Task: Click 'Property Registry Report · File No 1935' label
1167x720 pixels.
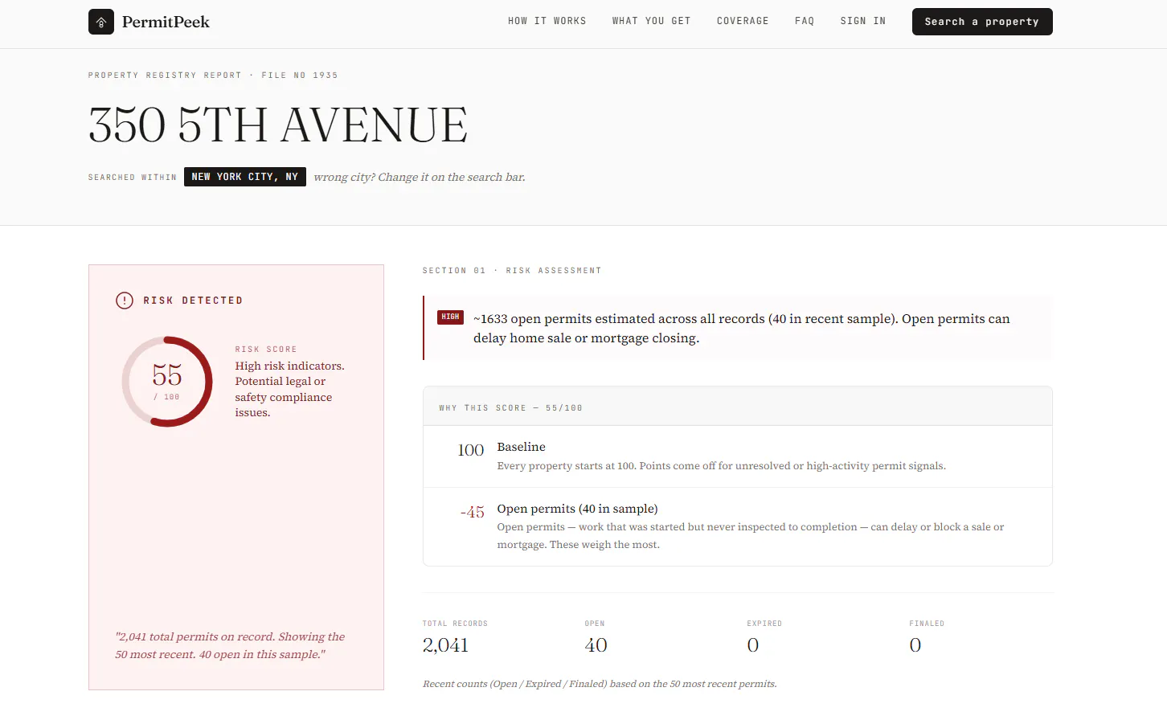Action: pos(213,76)
